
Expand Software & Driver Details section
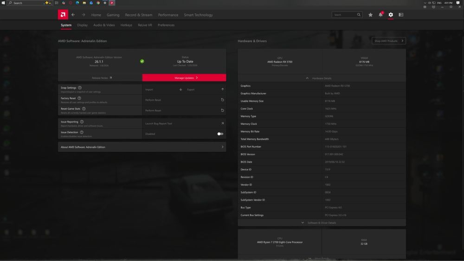322,223
